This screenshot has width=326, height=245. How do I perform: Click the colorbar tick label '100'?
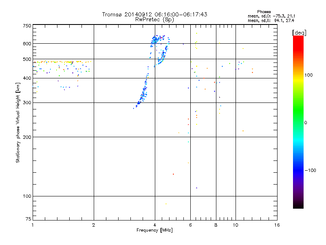pos(308,75)
